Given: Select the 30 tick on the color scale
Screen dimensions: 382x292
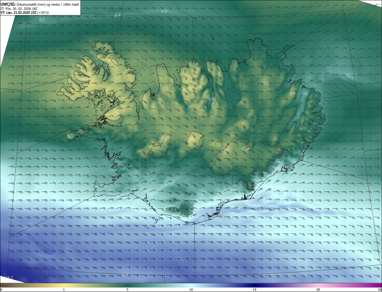Looking at the screenshot, I should [318, 290].
